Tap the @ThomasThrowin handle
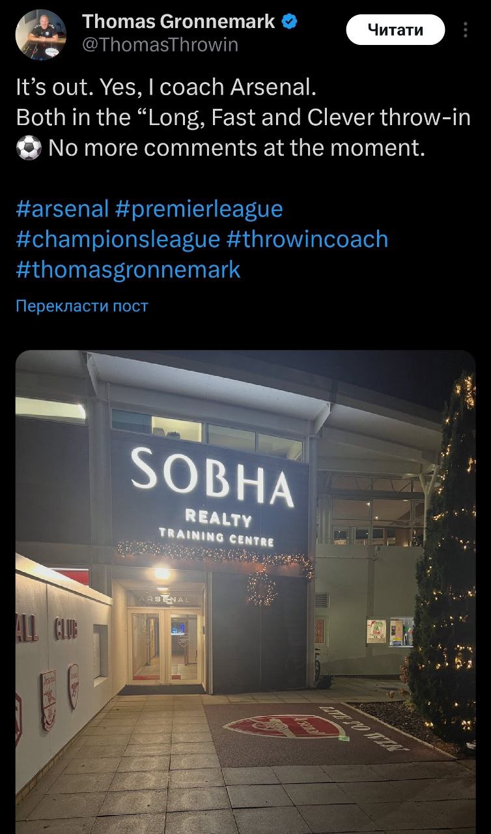491x834 pixels. point(161,44)
